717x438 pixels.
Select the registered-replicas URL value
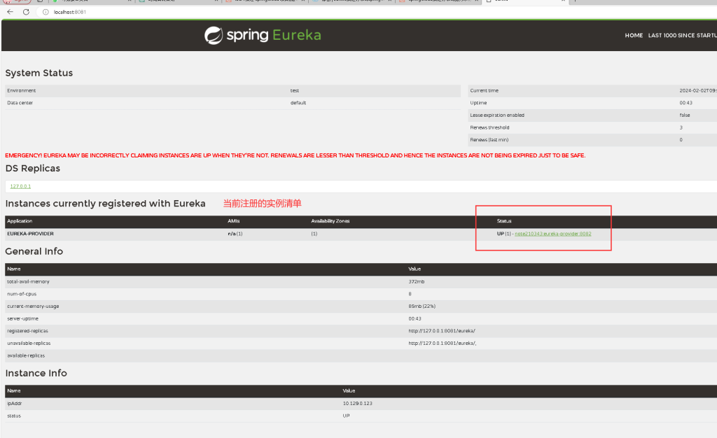coord(442,331)
